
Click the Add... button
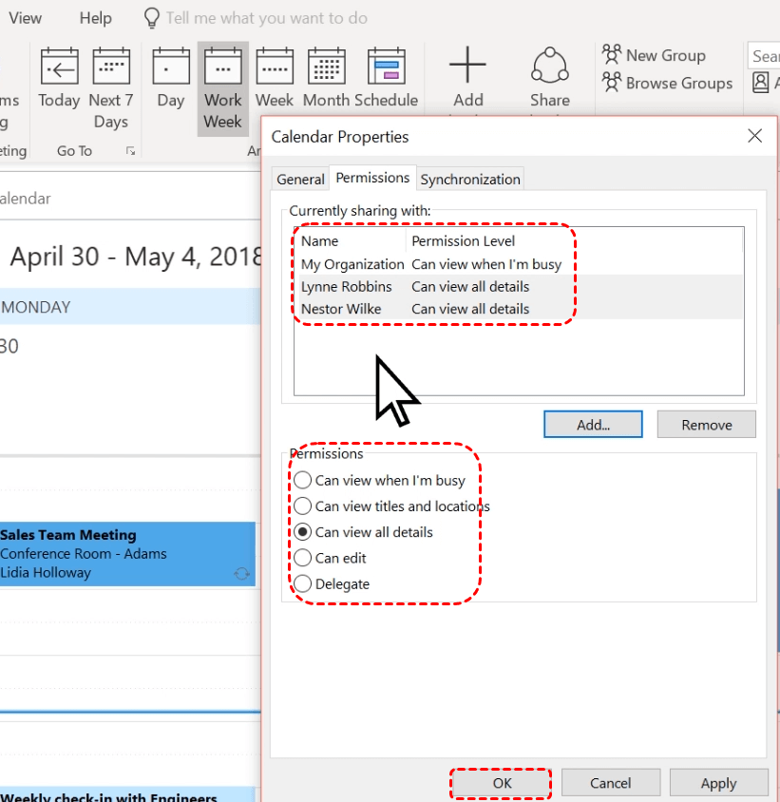tap(593, 425)
